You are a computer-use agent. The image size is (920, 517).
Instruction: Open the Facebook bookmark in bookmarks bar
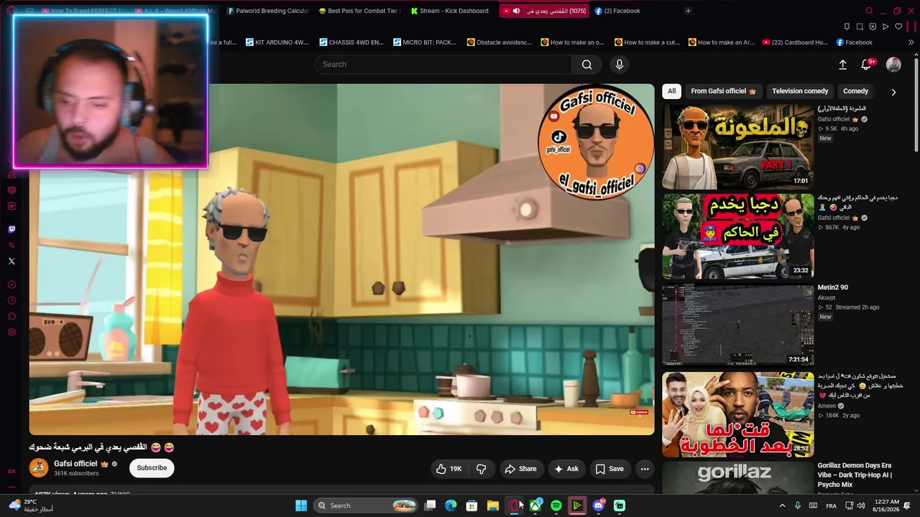854,42
